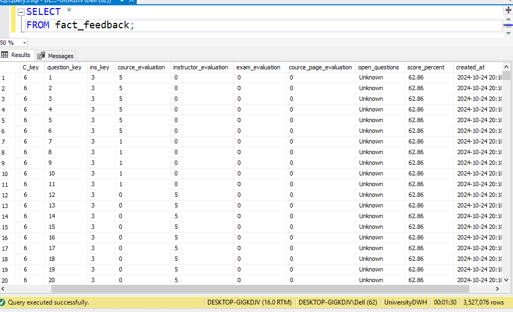Click question_key cell with value 15

(x=66, y=227)
